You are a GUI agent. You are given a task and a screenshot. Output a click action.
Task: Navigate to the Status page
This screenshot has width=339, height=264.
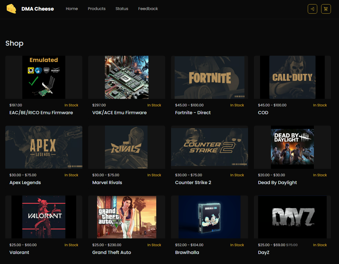[x=122, y=9]
